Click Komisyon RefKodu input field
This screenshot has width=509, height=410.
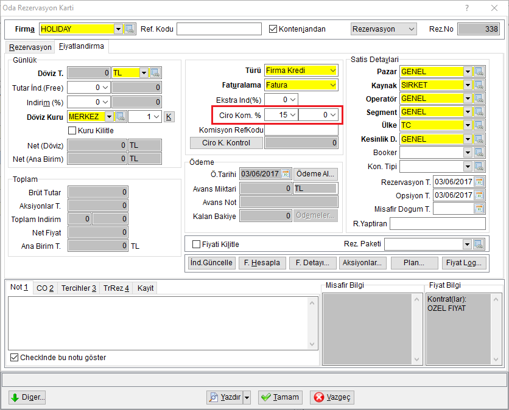point(301,130)
